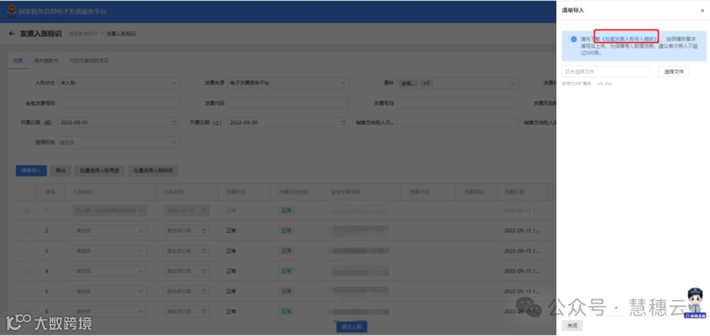Switch to the 发票 tab
The width and height of the screenshot is (710, 336).
18,60
